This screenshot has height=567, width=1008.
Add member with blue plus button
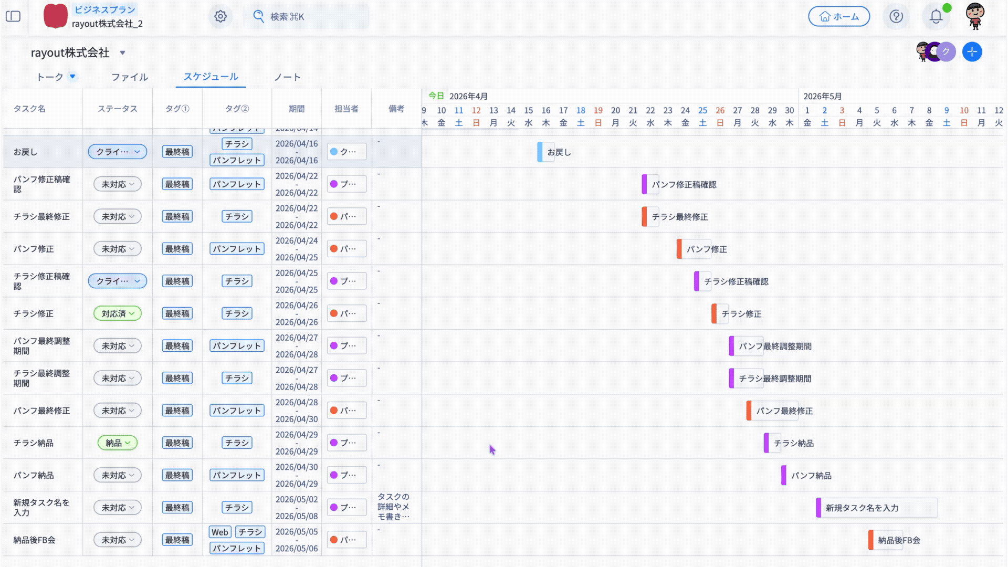(972, 52)
